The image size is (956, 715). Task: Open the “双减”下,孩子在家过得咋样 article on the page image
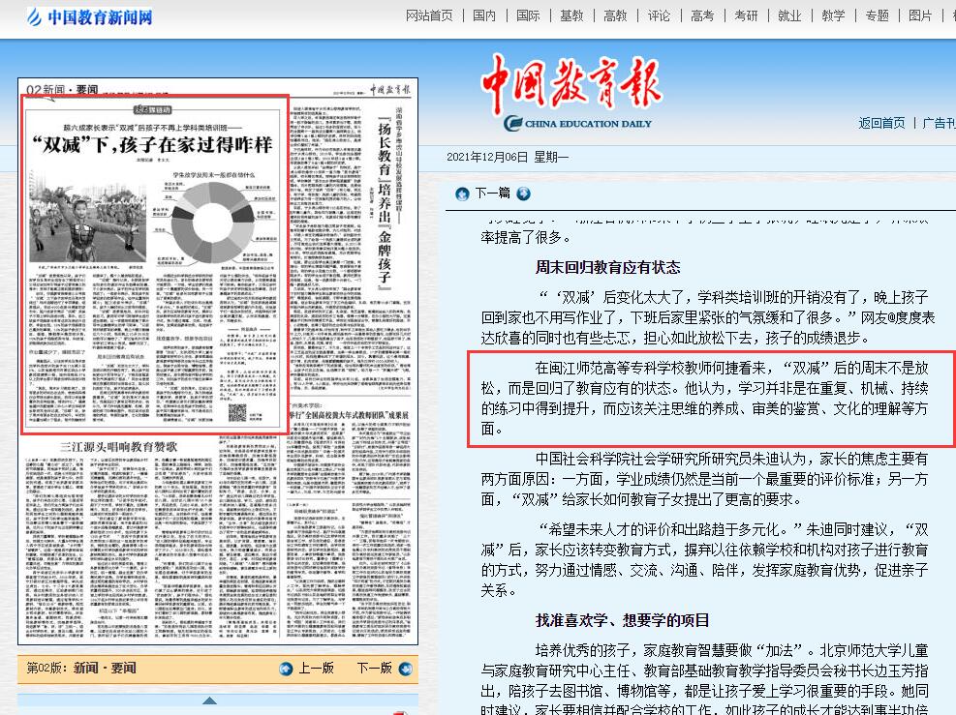(152, 145)
